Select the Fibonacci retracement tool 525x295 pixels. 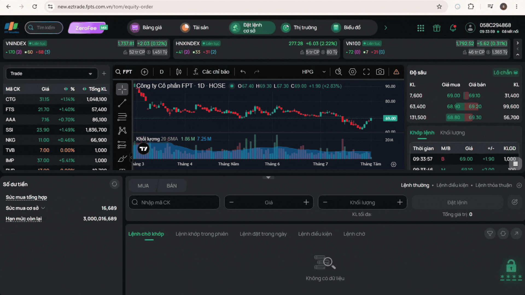coord(122,117)
